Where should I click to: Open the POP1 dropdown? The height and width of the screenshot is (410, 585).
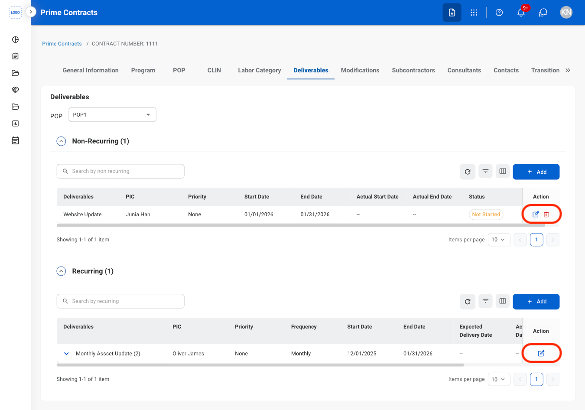112,115
